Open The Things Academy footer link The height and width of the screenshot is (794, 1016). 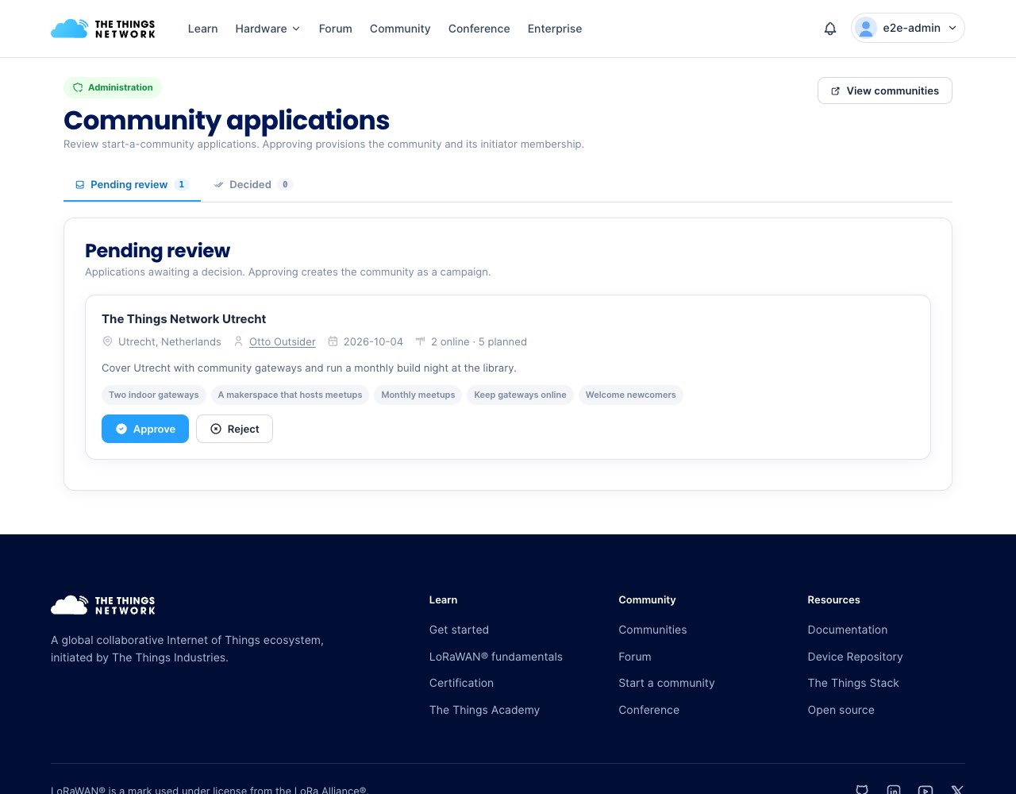484,710
